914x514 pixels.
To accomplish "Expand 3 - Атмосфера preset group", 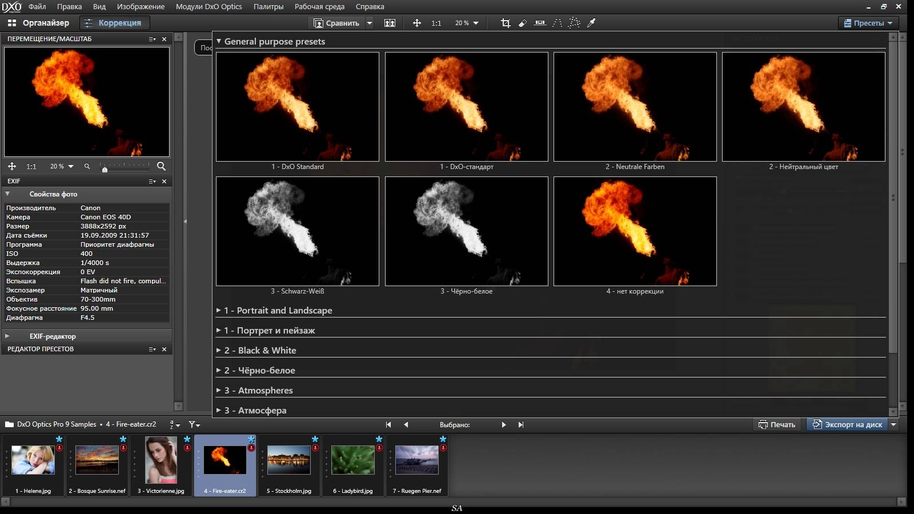I will (219, 410).
